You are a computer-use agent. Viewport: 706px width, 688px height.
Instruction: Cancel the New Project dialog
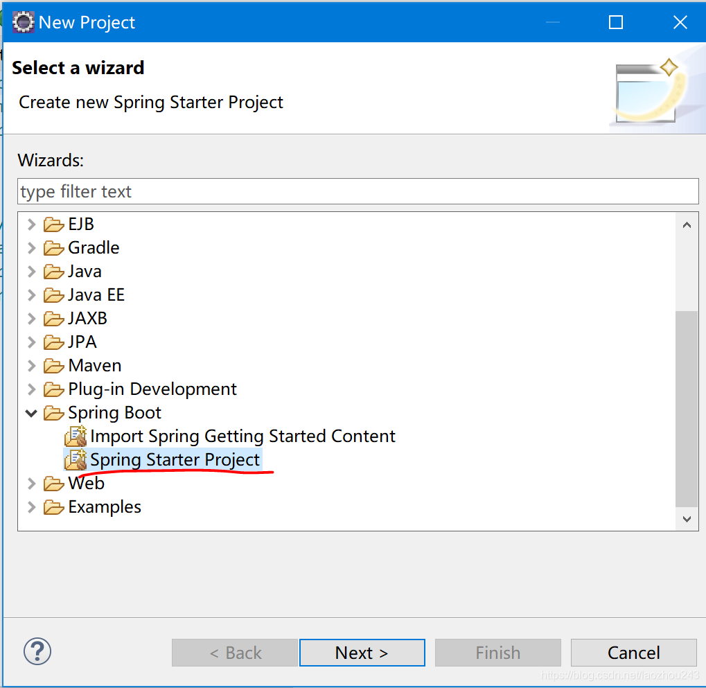(x=633, y=653)
